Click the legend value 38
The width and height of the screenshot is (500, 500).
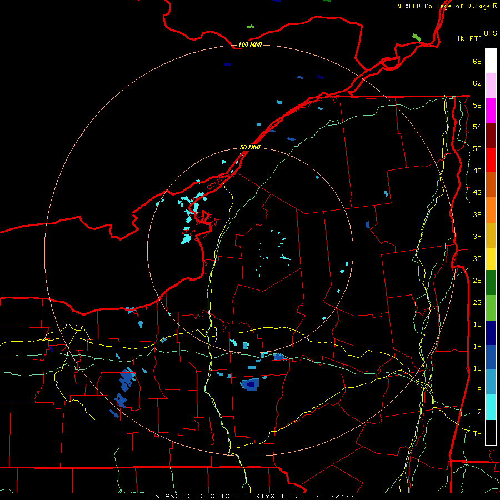pos(477,214)
